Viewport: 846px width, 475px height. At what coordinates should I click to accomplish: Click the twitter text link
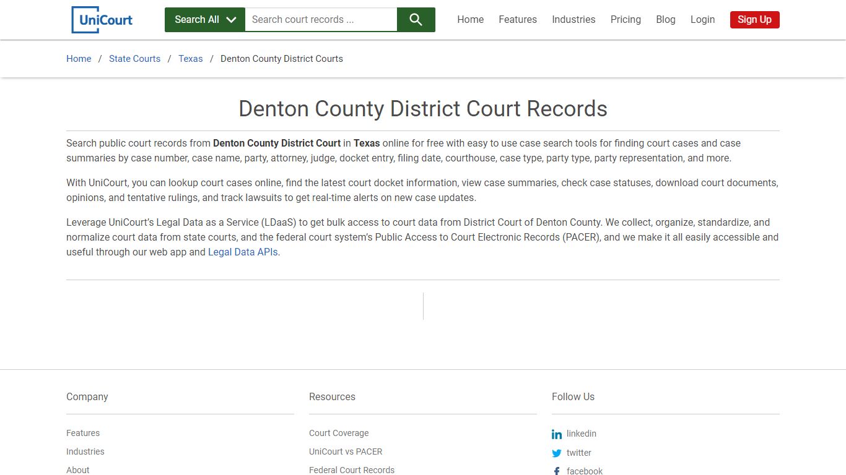pos(579,453)
